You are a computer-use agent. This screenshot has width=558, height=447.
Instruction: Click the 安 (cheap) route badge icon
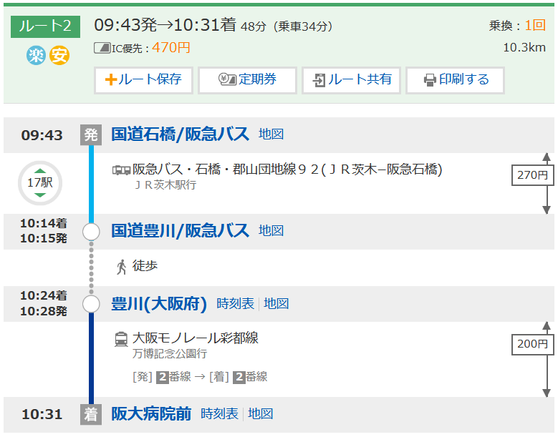click(59, 55)
